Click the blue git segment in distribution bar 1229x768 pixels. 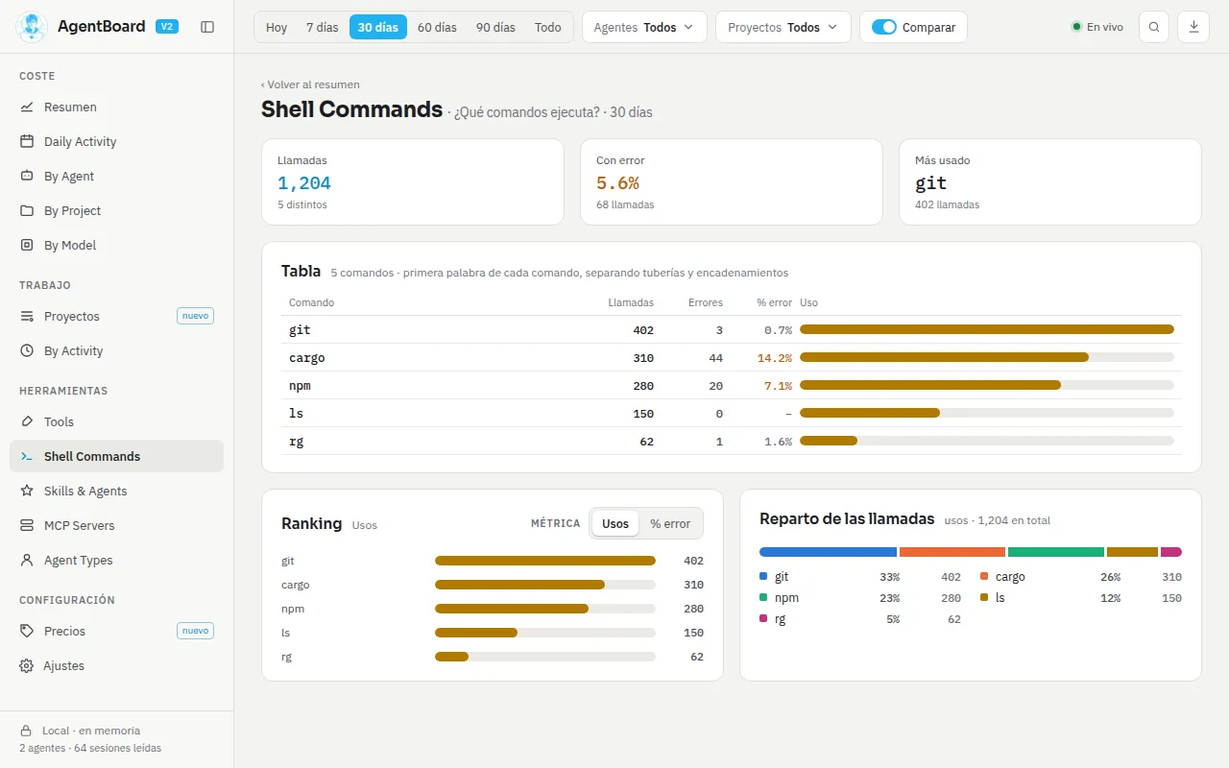pyautogui.click(x=828, y=552)
